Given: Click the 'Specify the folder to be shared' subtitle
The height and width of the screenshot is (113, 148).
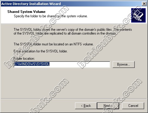Looking at the screenshot, I should coord(51,16).
